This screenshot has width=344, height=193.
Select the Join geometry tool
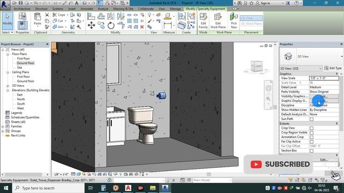(x=59, y=27)
